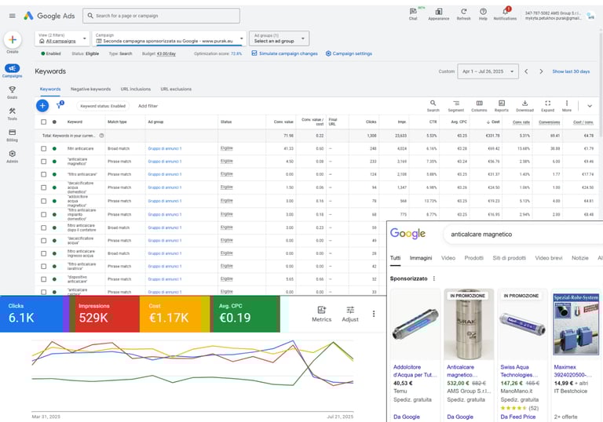Image resolution: width=603 pixels, height=422 pixels.
Task: Go to previous date range arrow
Action: [x=526, y=71]
